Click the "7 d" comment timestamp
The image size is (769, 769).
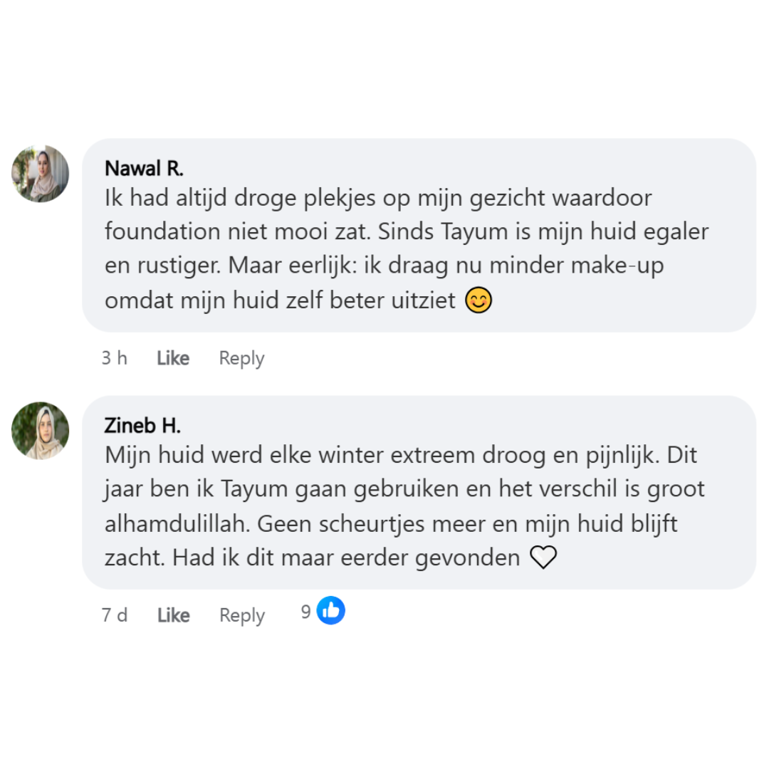(114, 615)
